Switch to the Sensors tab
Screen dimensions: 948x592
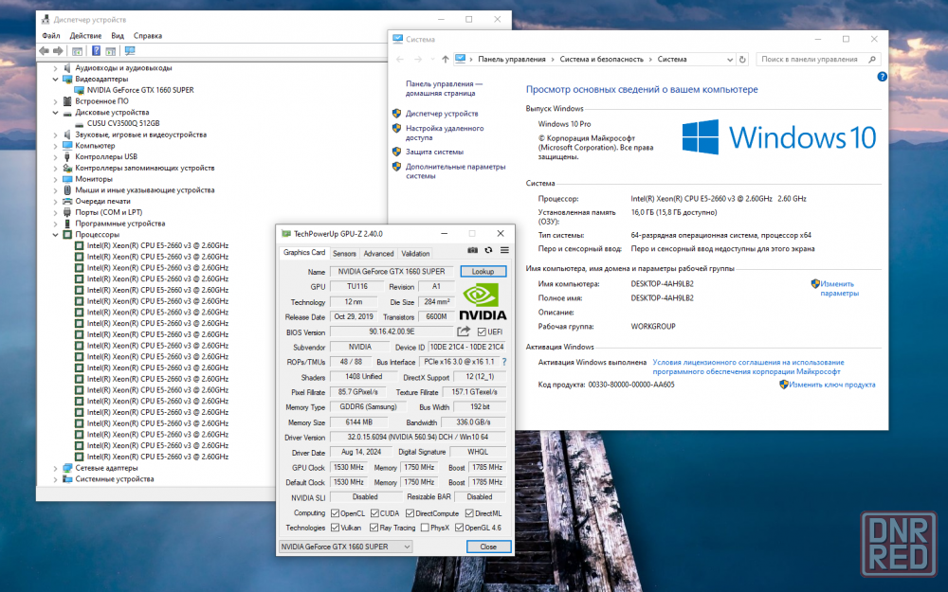click(x=344, y=253)
